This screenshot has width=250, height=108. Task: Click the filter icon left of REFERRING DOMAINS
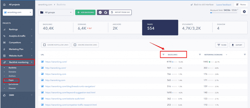tap(200, 55)
